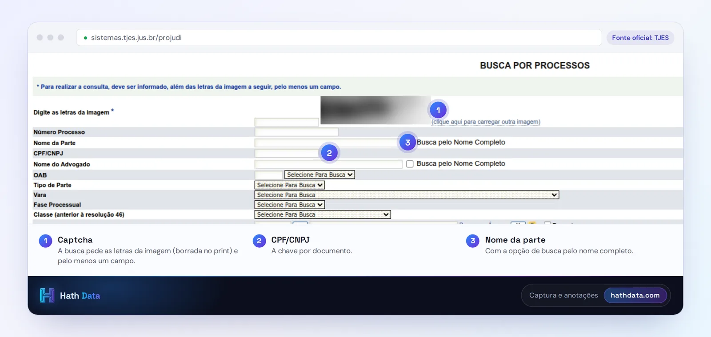711x337 pixels.
Task: Click the link to load another captcha image
Action: (486, 122)
